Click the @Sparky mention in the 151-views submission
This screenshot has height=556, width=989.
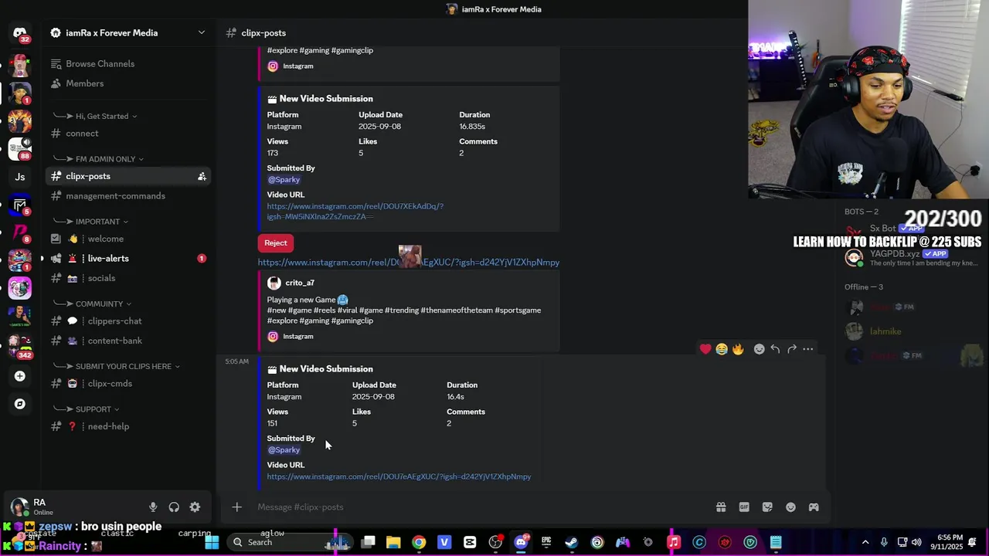284,450
